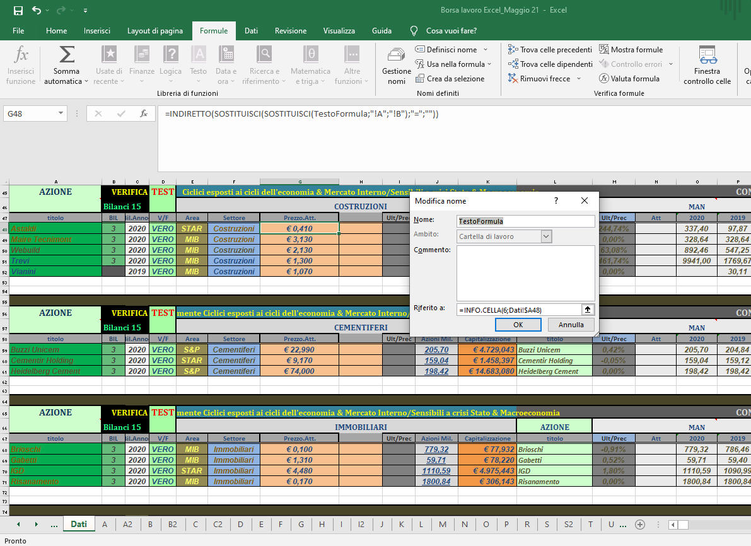This screenshot has height=546, width=751.
Task: Switch to Visualizza ribbon tab
Action: pyautogui.click(x=339, y=31)
